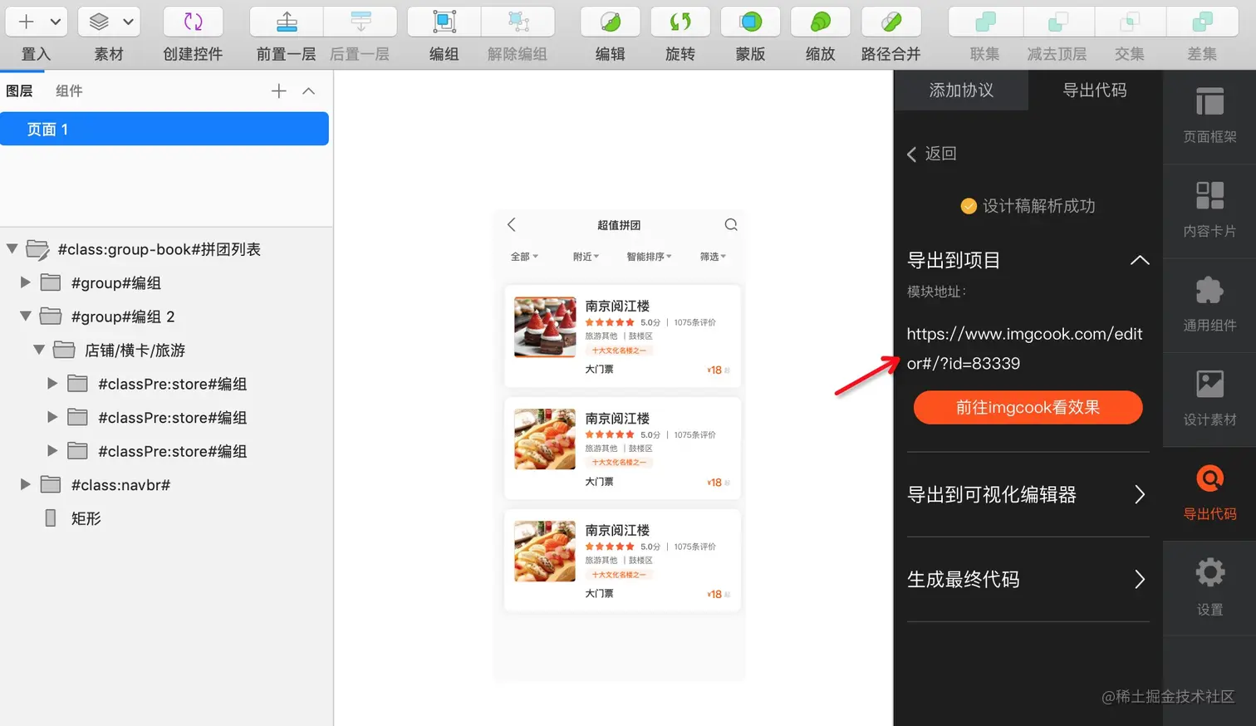Image resolution: width=1256 pixels, height=726 pixels.
Task: Open the 素材 dropdown arrow
Action: click(x=128, y=22)
